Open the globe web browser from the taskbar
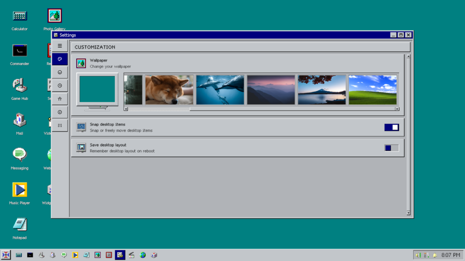The width and height of the screenshot is (465, 261). click(x=143, y=255)
